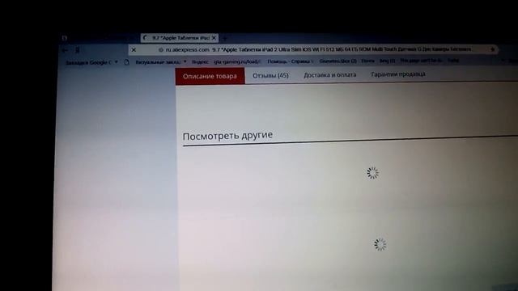518x291 pixels.
Task: Select the Гарантии продавца tab
Action: tap(398, 74)
